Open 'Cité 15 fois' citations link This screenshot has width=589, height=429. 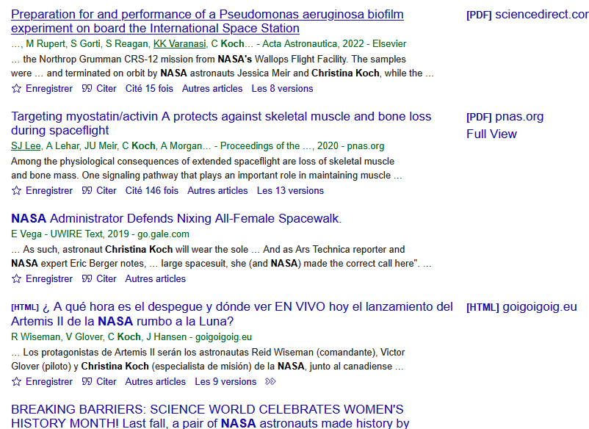149,89
